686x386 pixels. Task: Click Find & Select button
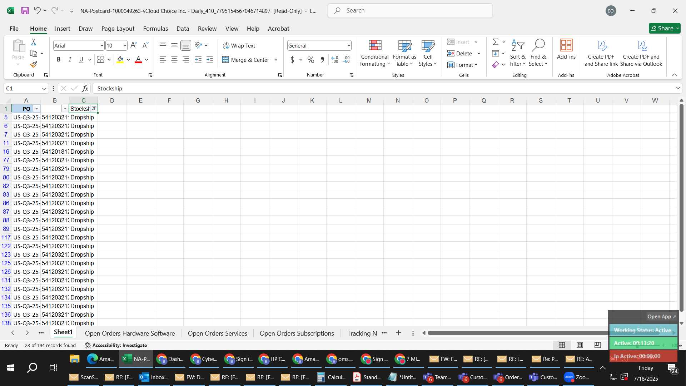point(538,53)
